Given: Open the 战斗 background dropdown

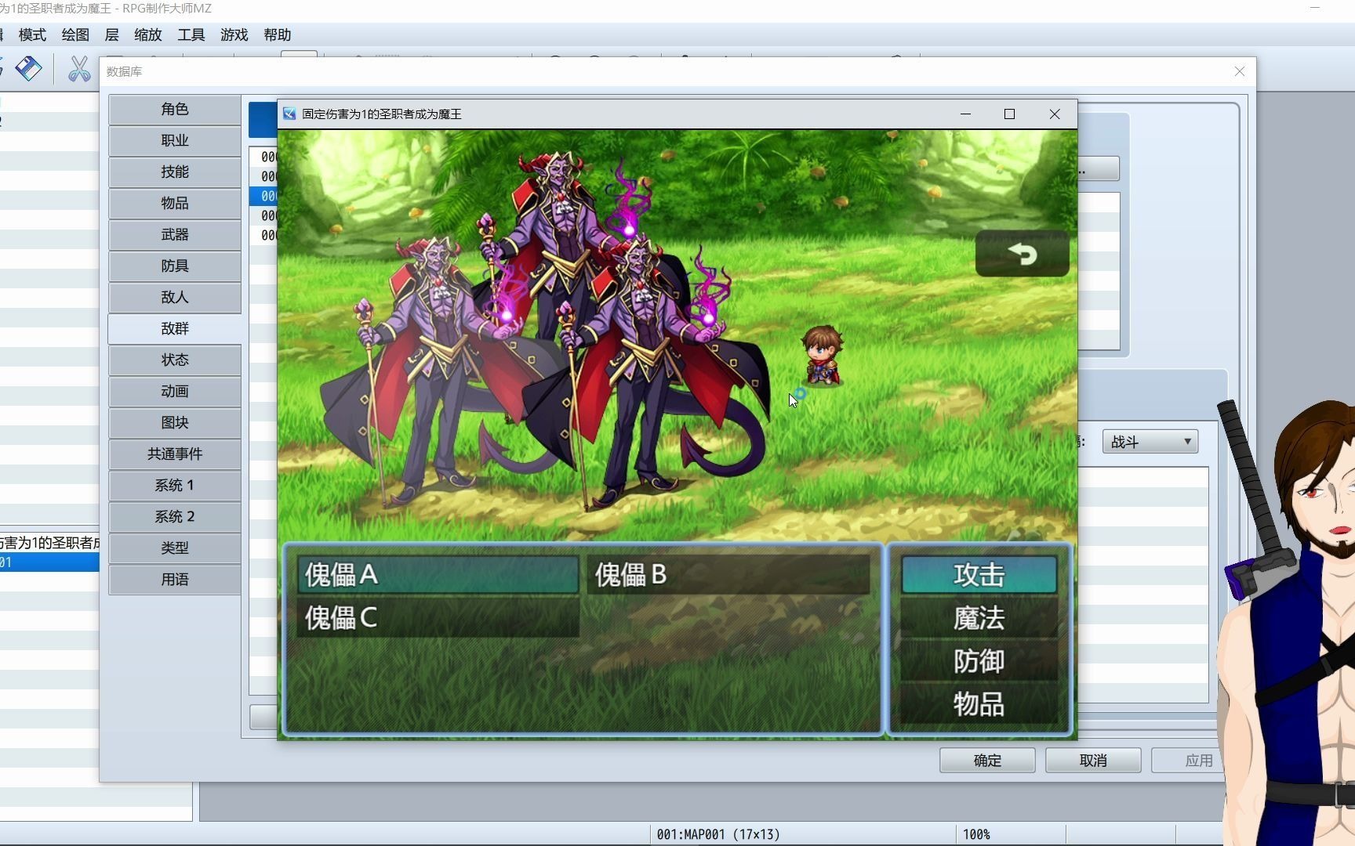Looking at the screenshot, I should coord(1149,441).
